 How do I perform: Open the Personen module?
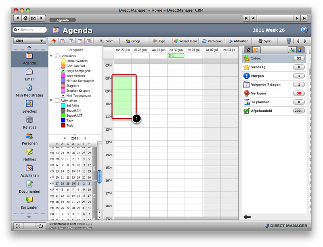tap(29, 139)
